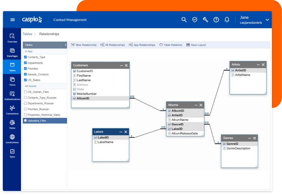
Task: Expand the Jane account dropdown
Action: [268, 20]
